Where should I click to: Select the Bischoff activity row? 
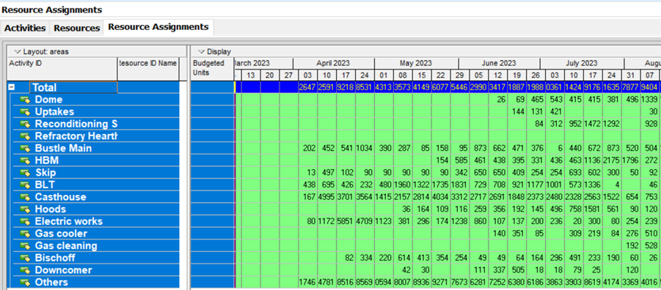[x=95, y=258]
